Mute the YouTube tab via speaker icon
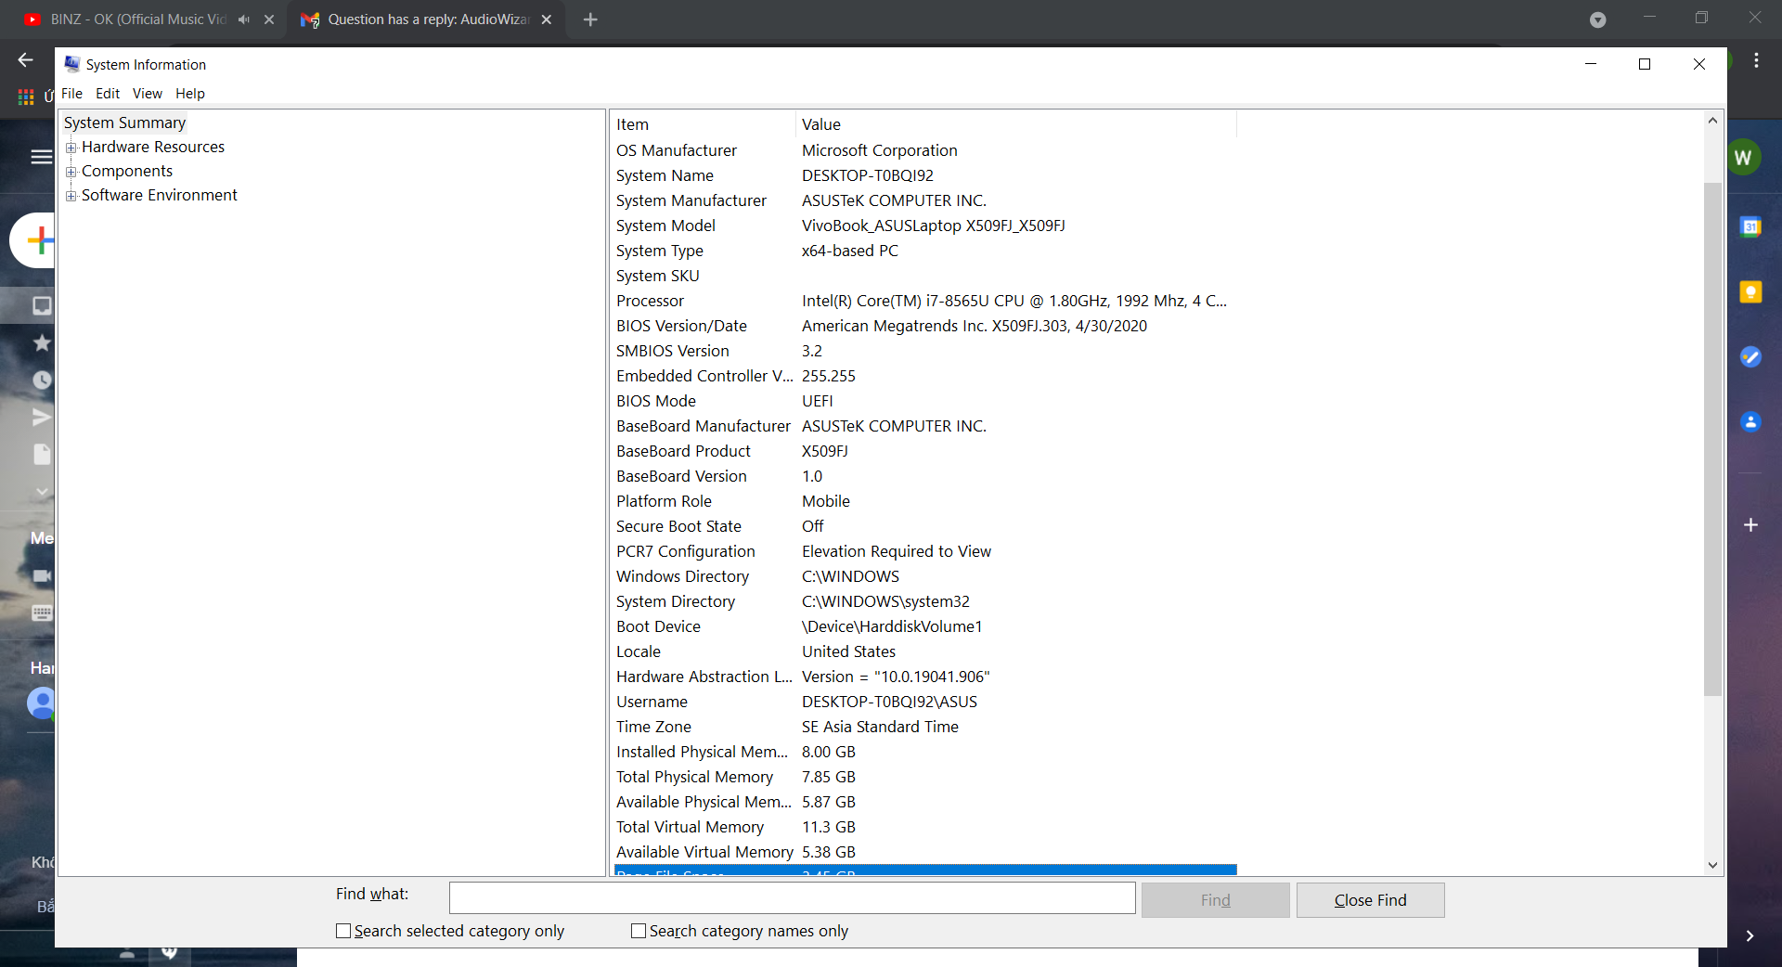 [x=244, y=19]
